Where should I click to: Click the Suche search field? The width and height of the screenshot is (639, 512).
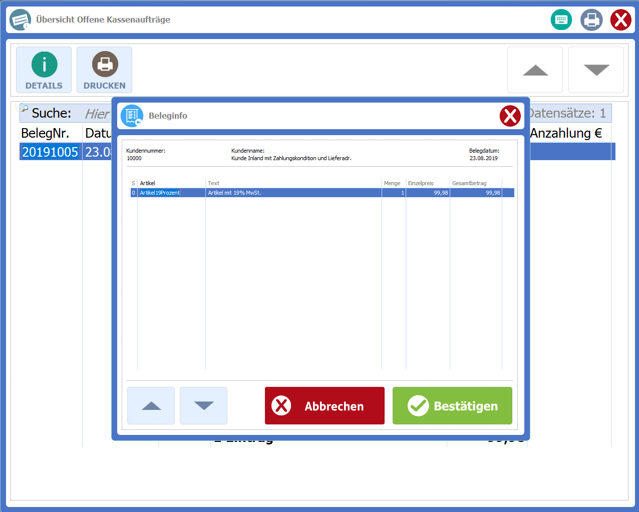tap(96, 114)
